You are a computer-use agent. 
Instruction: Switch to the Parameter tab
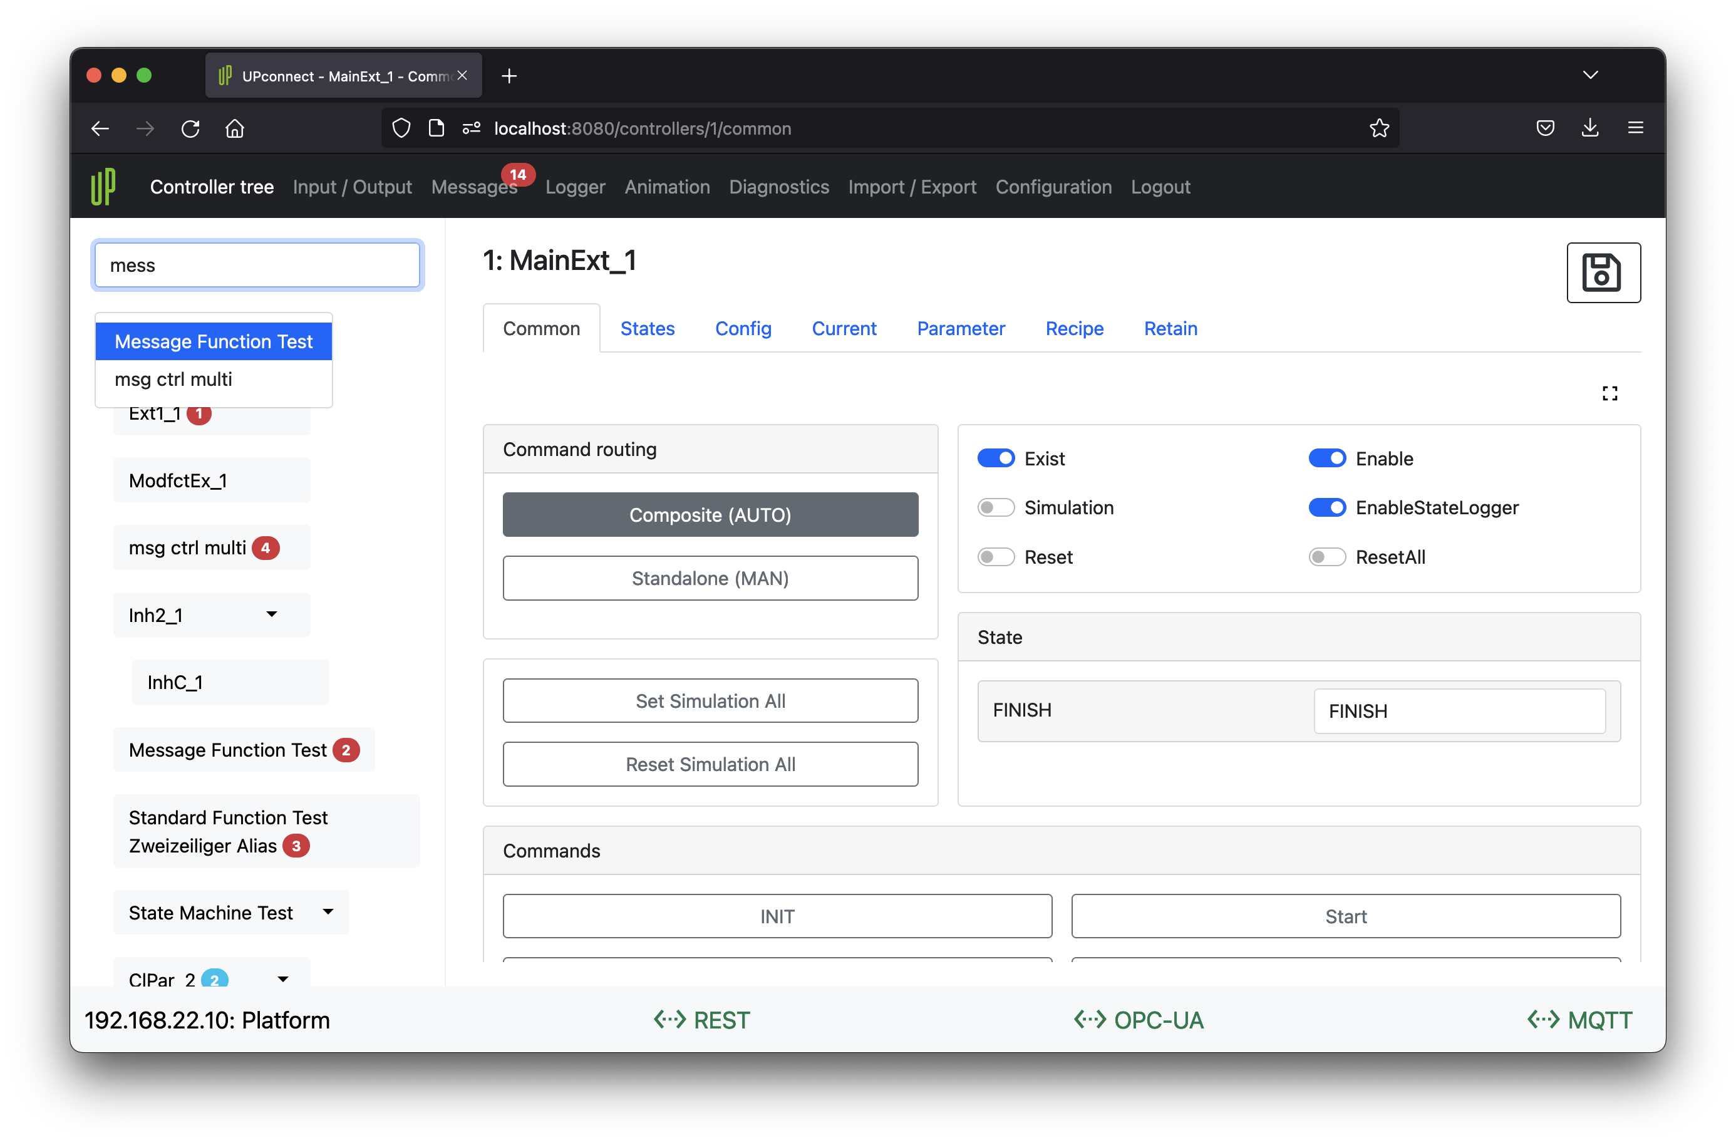tap(960, 329)
